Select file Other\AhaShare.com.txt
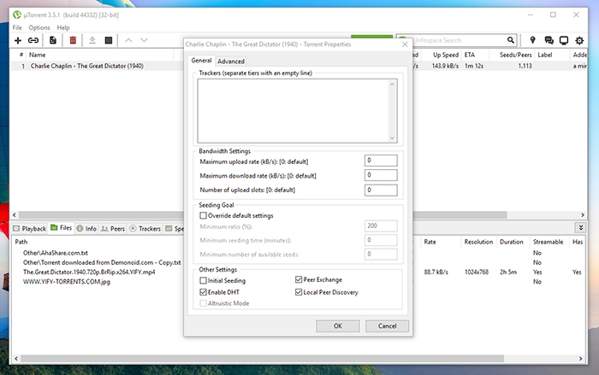 56,253
